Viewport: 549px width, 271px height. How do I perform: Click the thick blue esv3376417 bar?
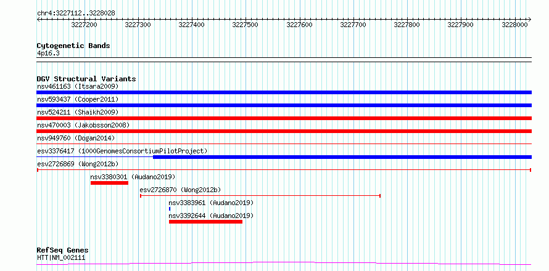pyautogui.click(x=342, y=157)
